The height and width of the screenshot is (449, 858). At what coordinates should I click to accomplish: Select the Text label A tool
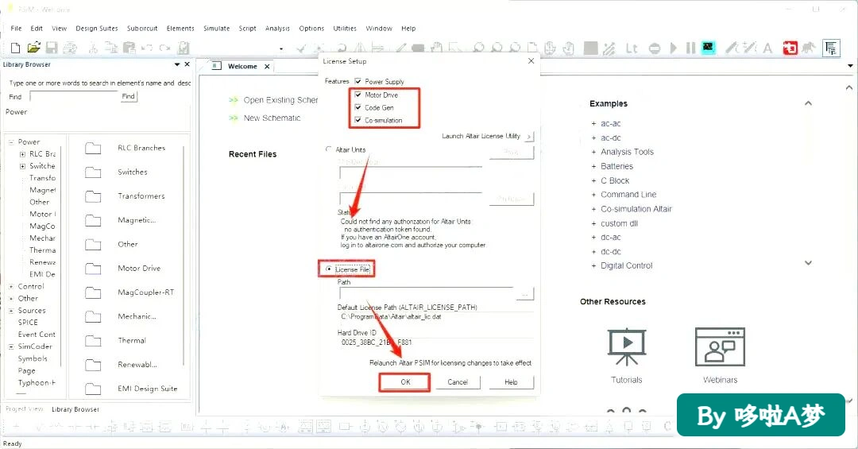[767, 48]
